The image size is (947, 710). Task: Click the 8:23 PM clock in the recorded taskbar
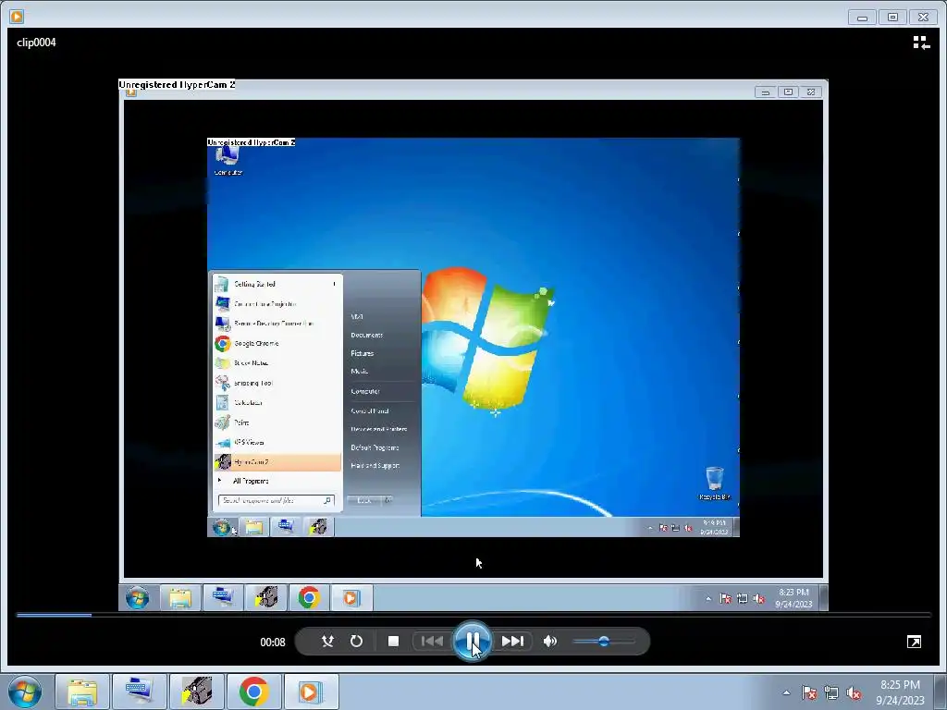click(793, 598)
